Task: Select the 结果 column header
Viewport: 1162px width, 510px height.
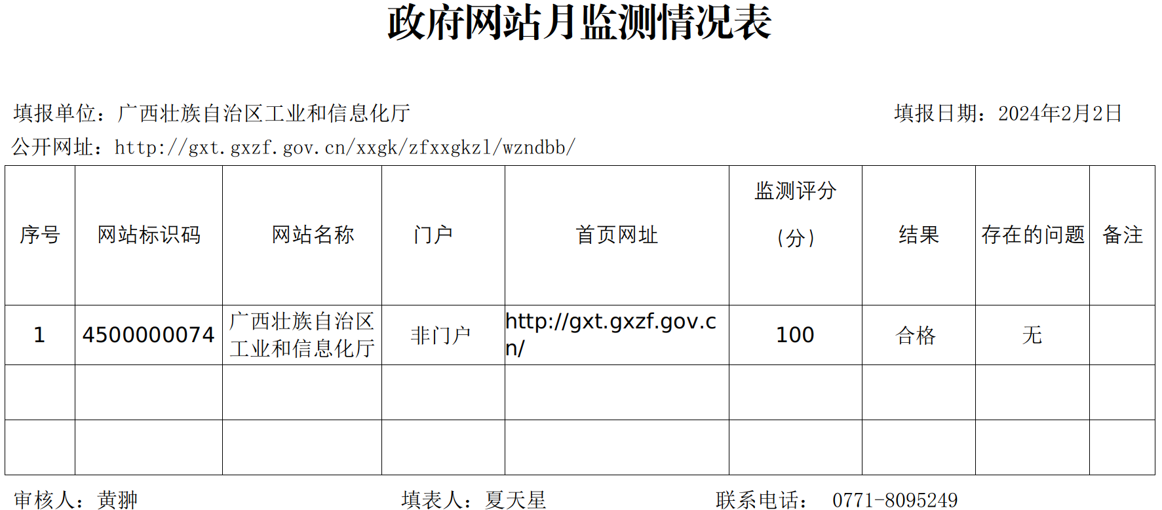Action: 918,235
